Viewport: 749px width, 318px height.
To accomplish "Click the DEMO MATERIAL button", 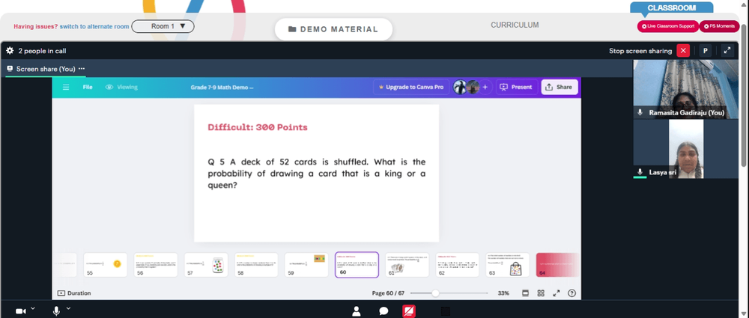I will click(333, 29).
